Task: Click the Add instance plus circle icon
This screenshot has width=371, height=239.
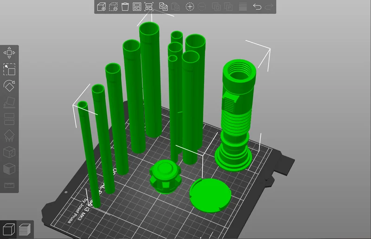Action: coord(190,6)
